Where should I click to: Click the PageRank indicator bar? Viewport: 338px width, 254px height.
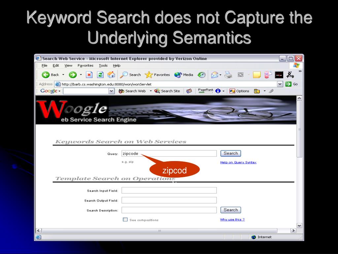[x=206, y=93]
